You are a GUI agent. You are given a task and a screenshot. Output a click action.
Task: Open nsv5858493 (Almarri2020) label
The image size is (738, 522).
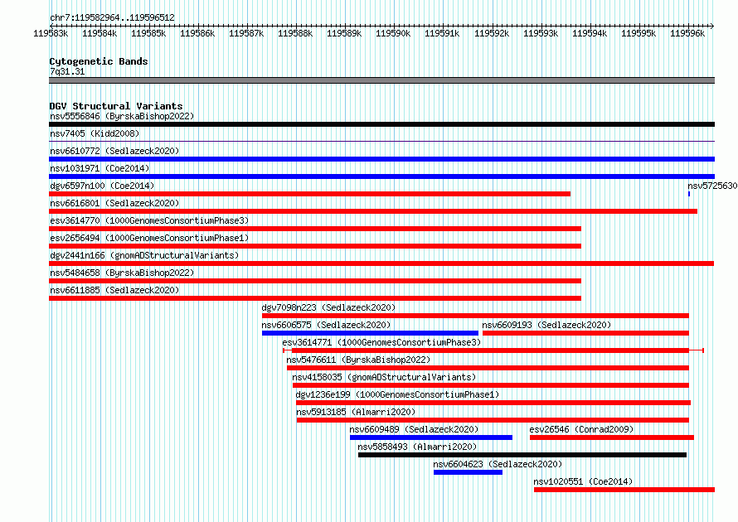(x=417, y=447)
